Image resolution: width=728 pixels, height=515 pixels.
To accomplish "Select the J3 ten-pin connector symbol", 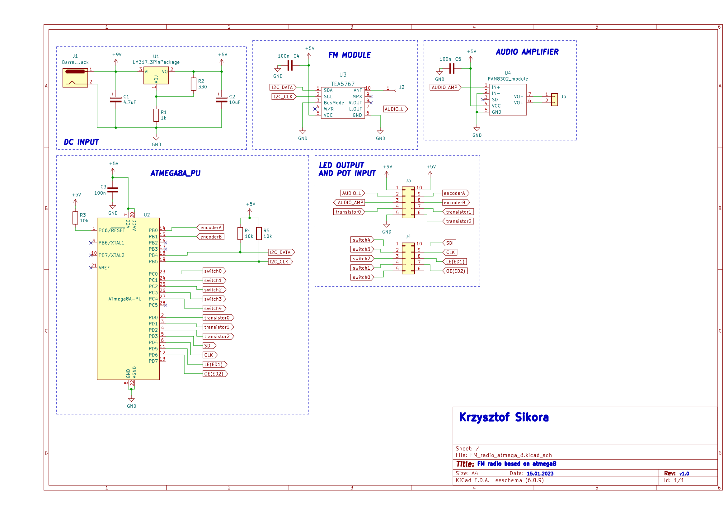I will (x=408, y=202).
